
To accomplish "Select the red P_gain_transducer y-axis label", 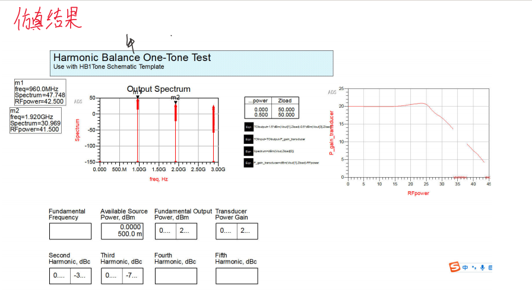I will click(x=331, y=133).
